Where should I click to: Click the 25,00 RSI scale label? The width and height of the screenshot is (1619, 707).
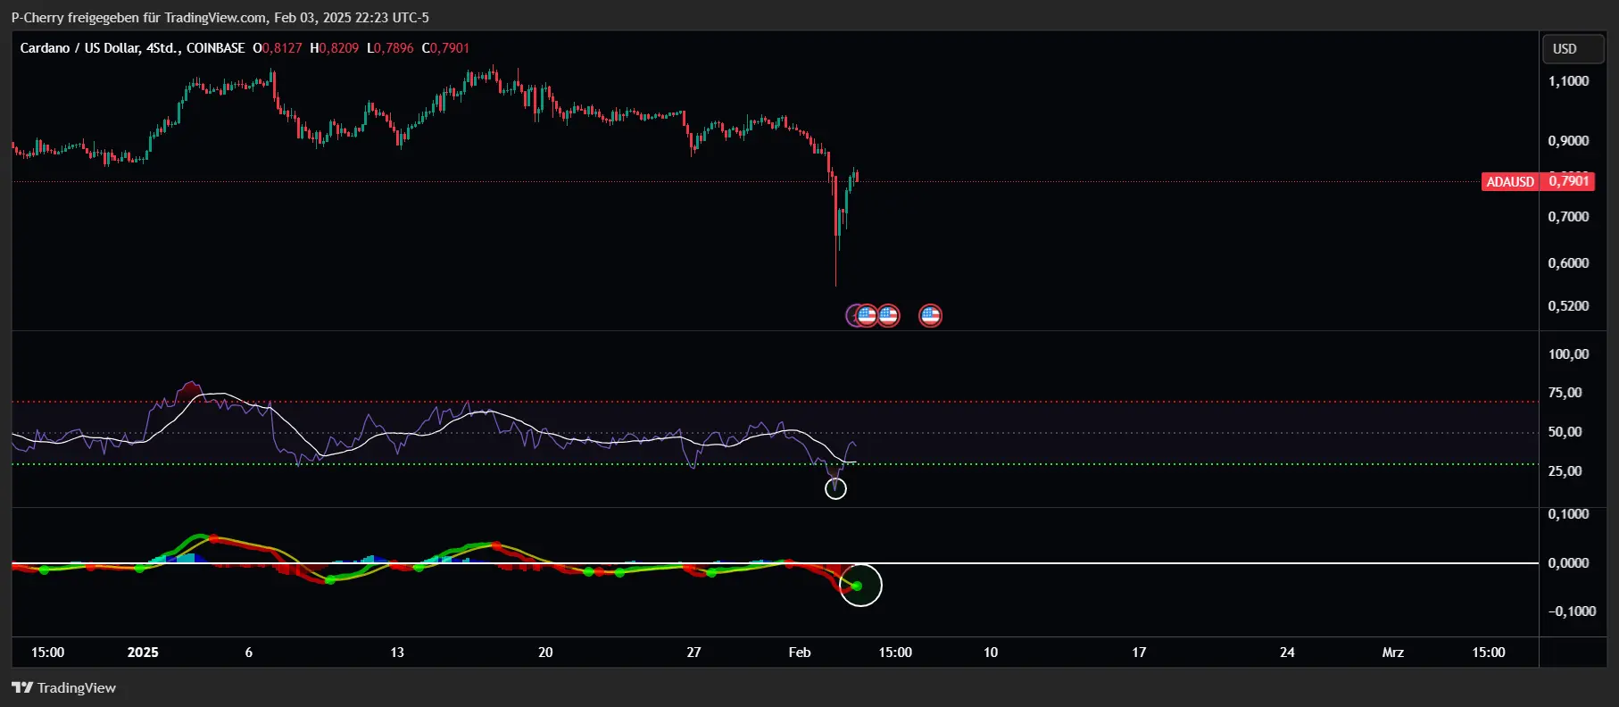(1565, 471)
